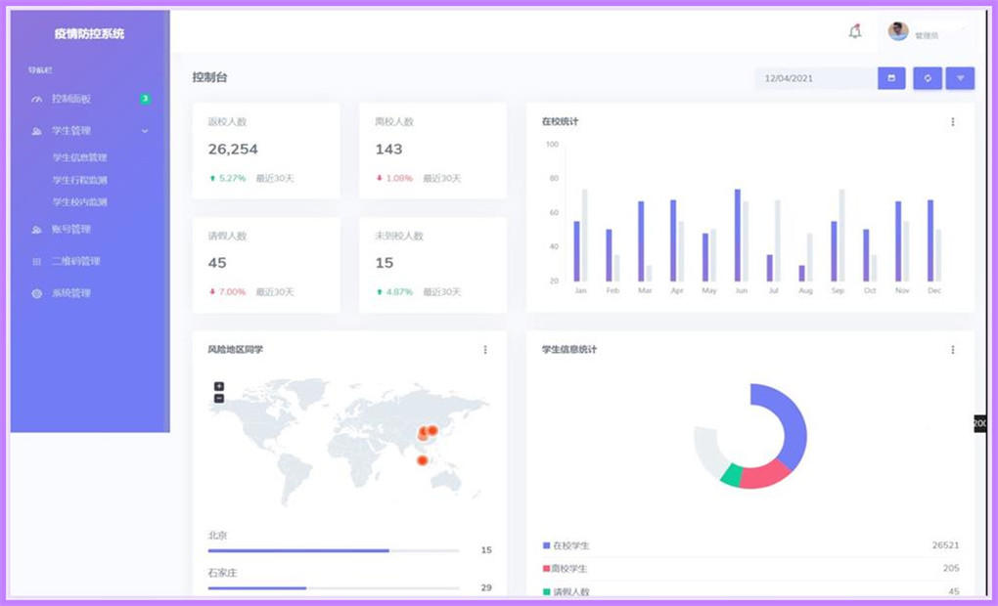Click the 100 label on the chart's vertical axis
998x606 pixels.
click(x=552, y=145)
